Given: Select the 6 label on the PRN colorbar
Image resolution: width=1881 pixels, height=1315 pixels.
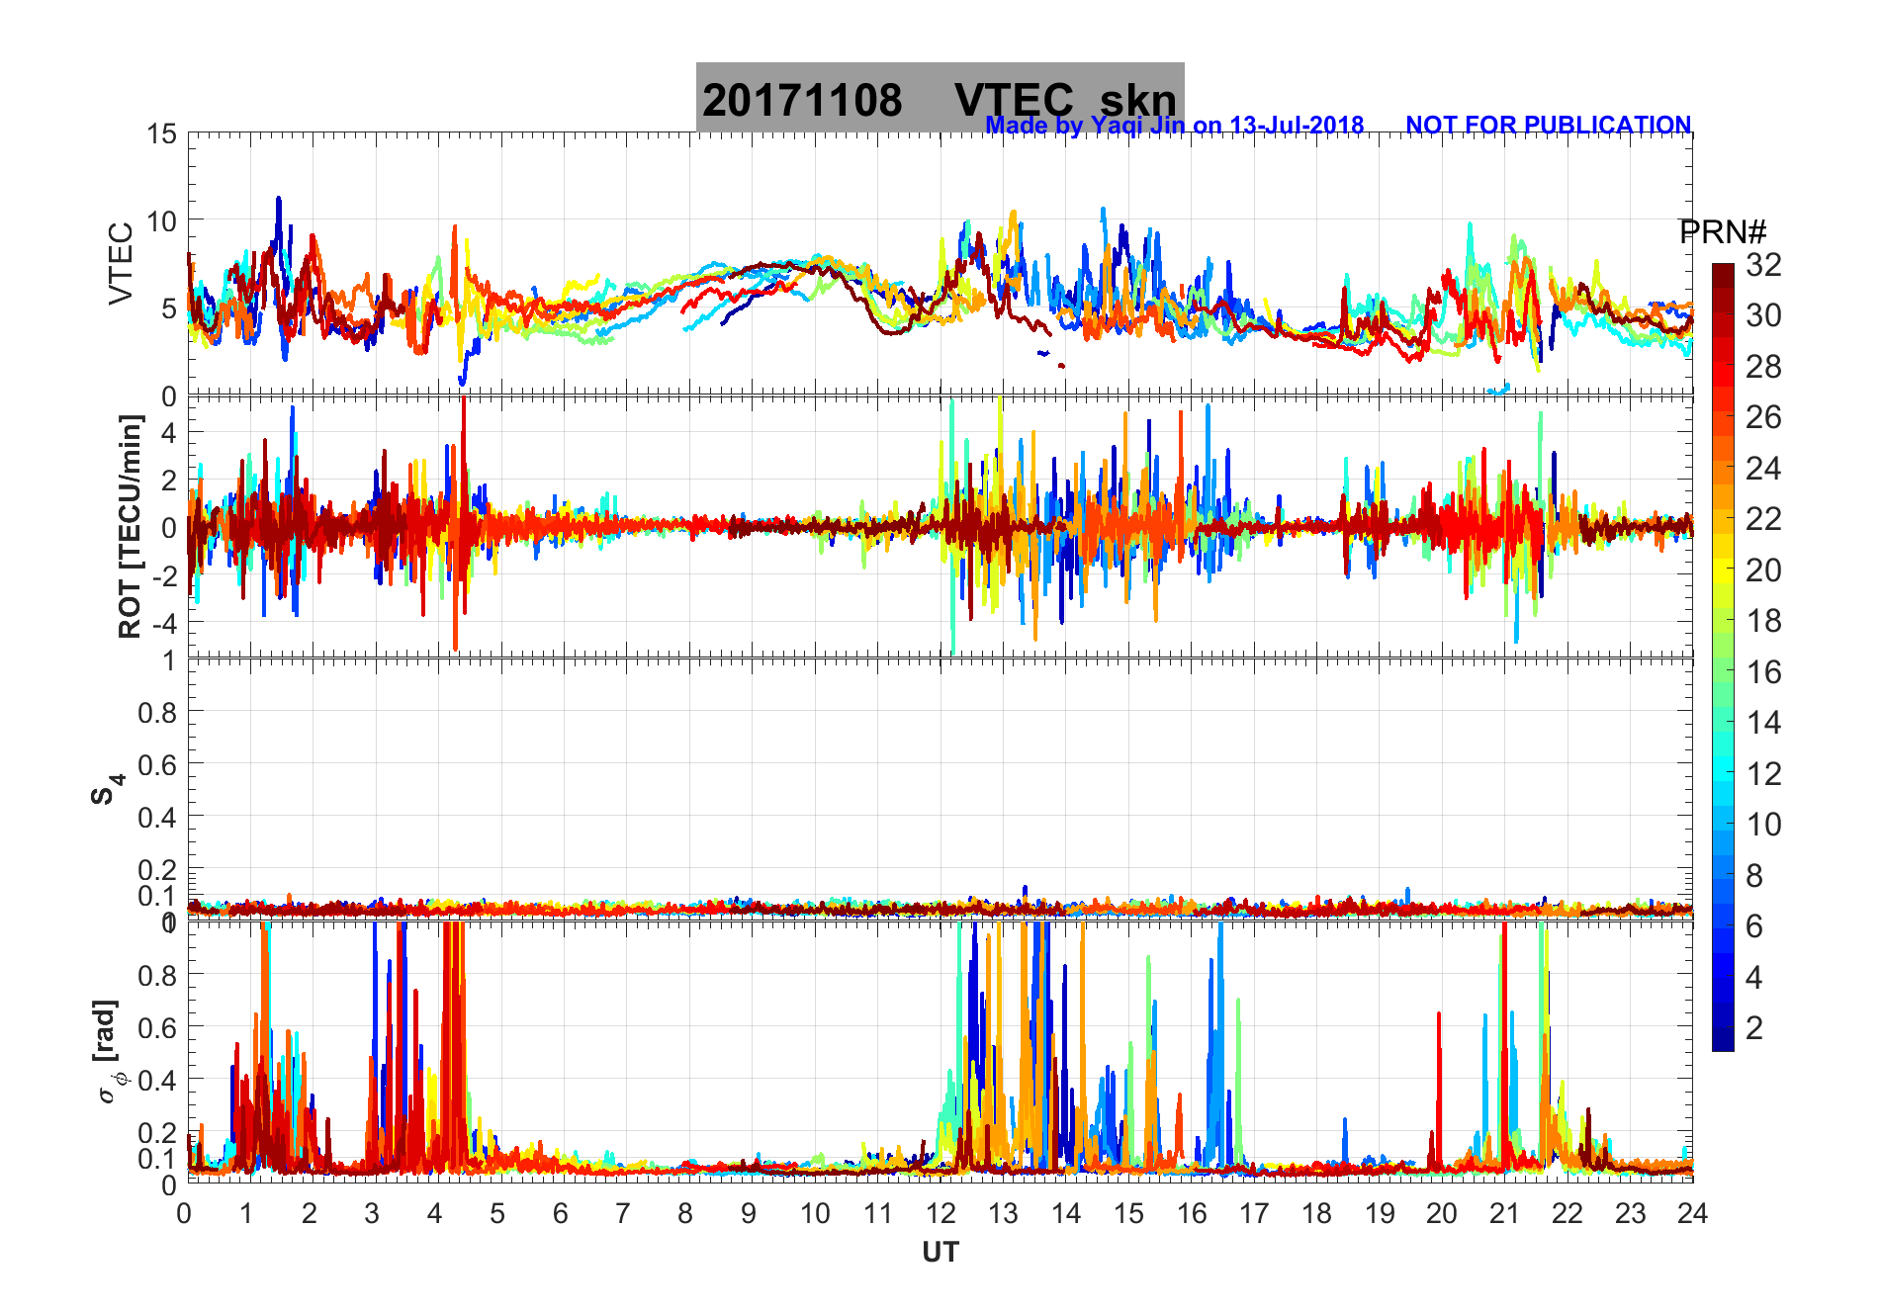Looking at the screenshot, I should 1754,926.
